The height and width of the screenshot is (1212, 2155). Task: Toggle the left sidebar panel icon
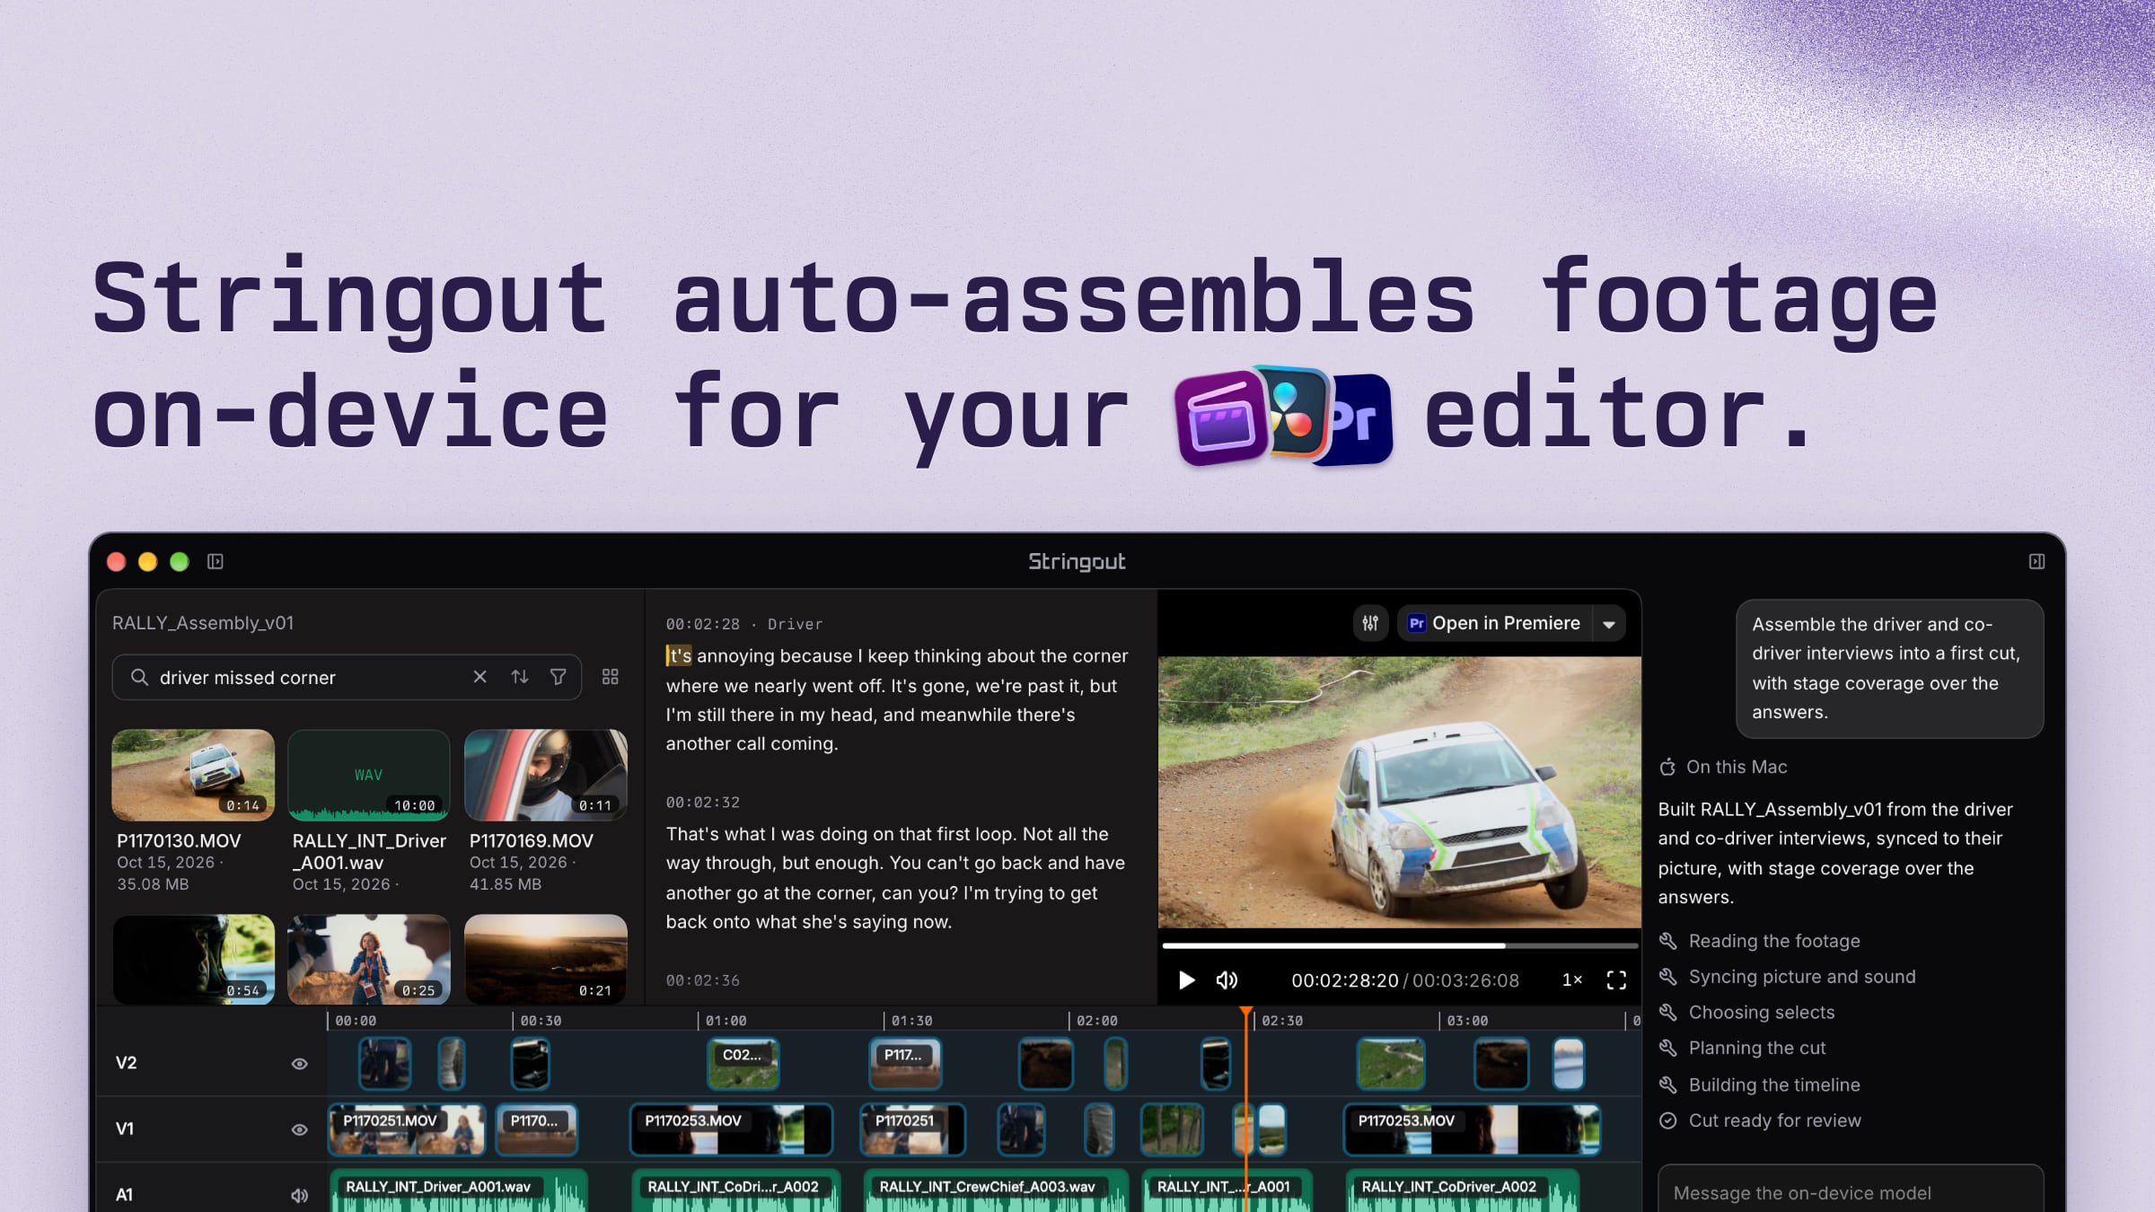point(215,561)
